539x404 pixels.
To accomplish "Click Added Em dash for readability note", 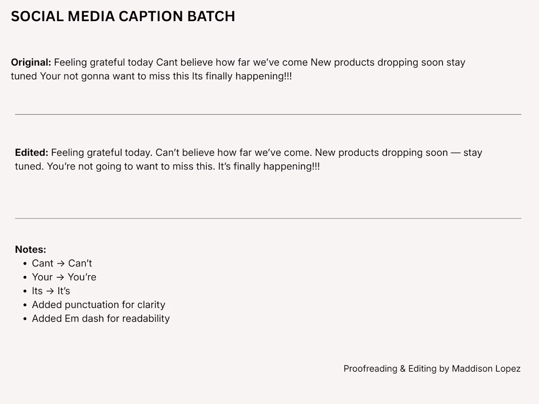I will point(101,318).
